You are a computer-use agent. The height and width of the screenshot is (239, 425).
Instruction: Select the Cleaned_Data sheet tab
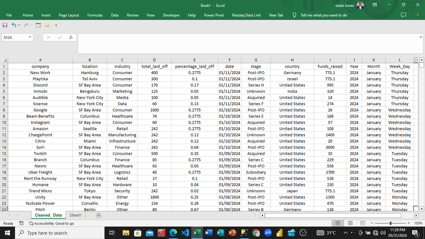[48, 215]
